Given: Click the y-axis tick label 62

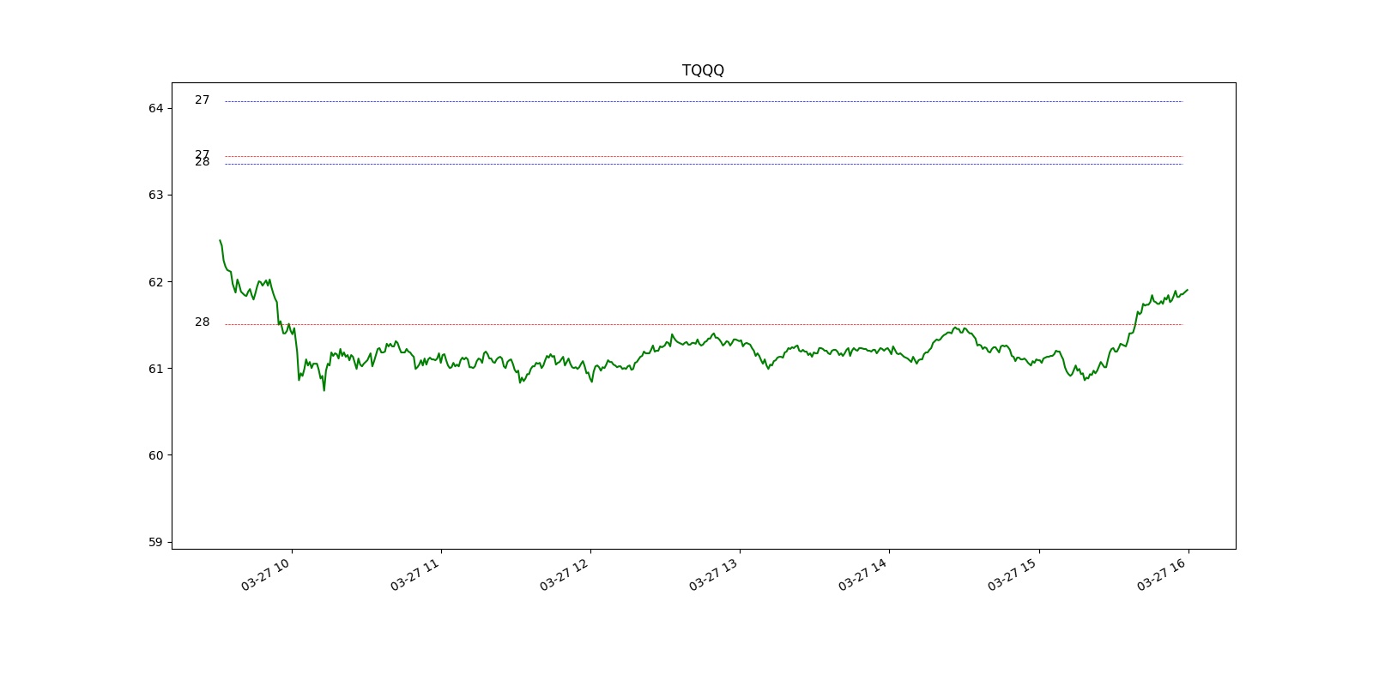Looking at the screenshot, I should 155,282.
